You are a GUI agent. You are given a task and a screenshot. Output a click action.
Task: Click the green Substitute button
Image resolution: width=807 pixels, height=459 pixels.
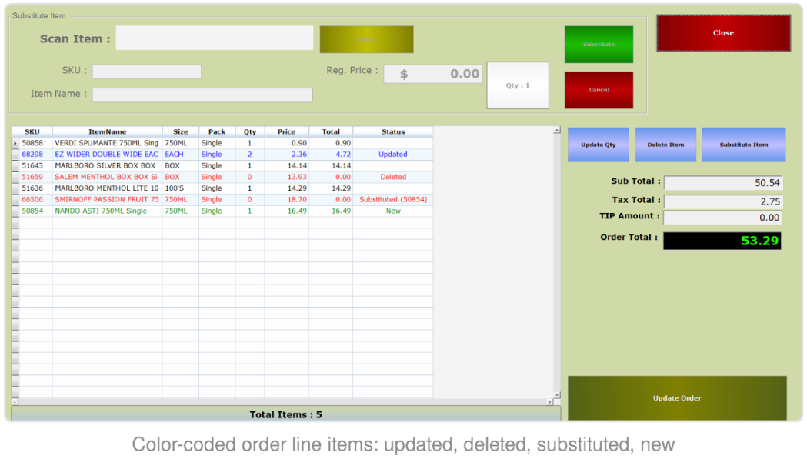point(599,45)
